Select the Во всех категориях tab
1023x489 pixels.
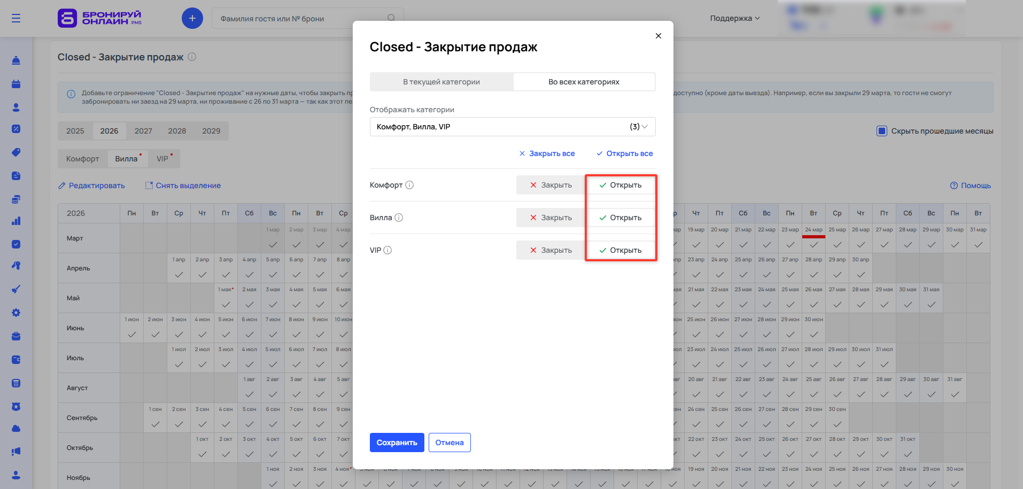click(584, 82)
